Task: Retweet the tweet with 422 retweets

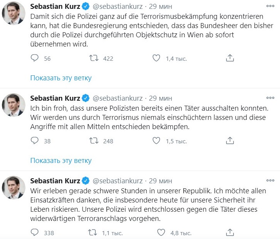Action: click(93, 58)
